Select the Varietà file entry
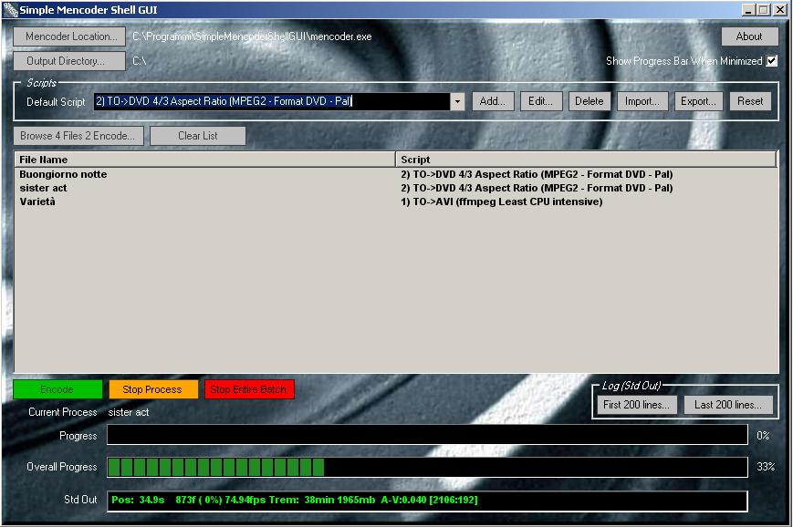 click(37, 201)
